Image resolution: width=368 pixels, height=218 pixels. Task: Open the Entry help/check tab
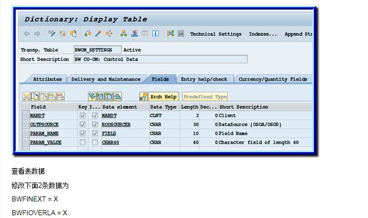[x=204, y=79]
